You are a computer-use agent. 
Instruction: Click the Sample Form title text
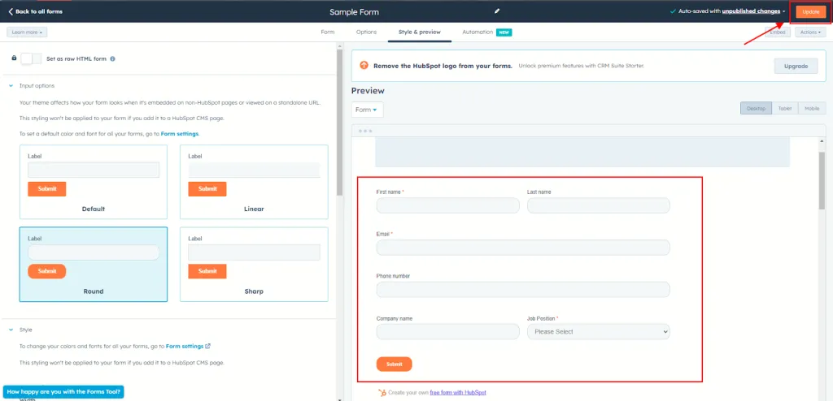[x=355, y=11]
